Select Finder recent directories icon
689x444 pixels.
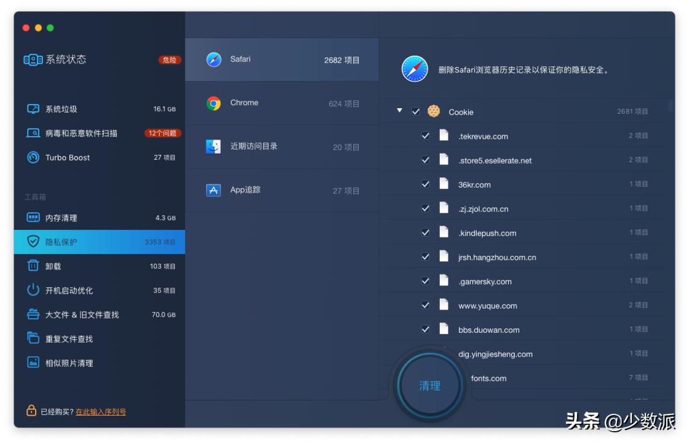click(x=213, y=147)
